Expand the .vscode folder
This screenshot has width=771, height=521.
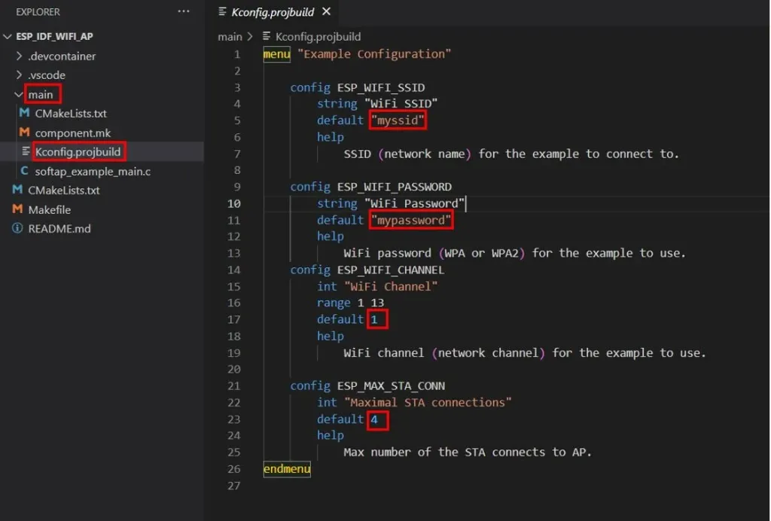[19, 75]
